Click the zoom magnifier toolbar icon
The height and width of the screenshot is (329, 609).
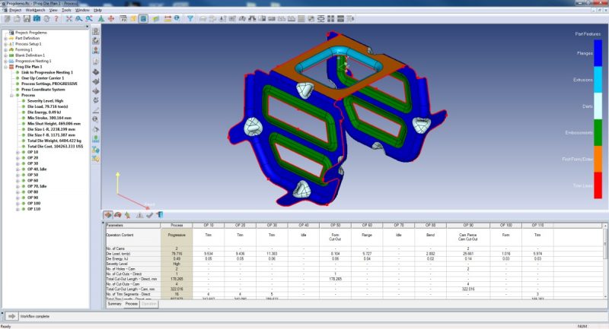tap(79, 18)
